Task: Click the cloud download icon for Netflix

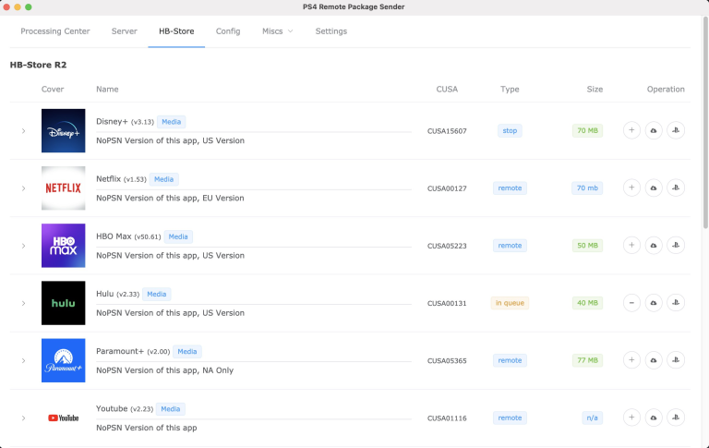Action: (x=654, y=188)
